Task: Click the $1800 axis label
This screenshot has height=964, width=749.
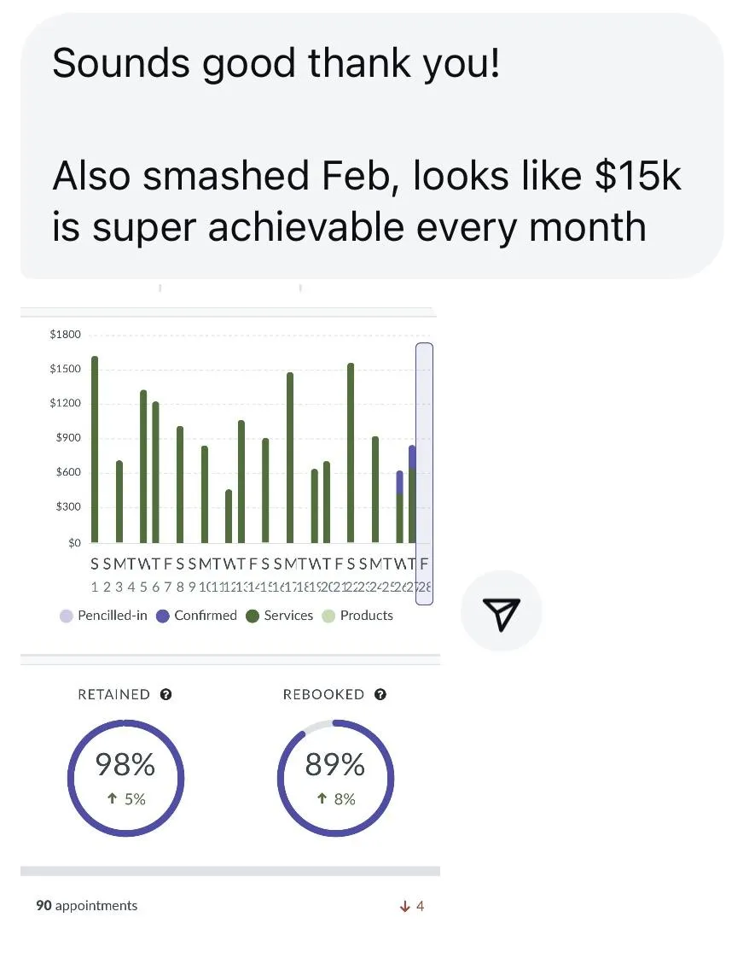Action: (x=65, y=335)
